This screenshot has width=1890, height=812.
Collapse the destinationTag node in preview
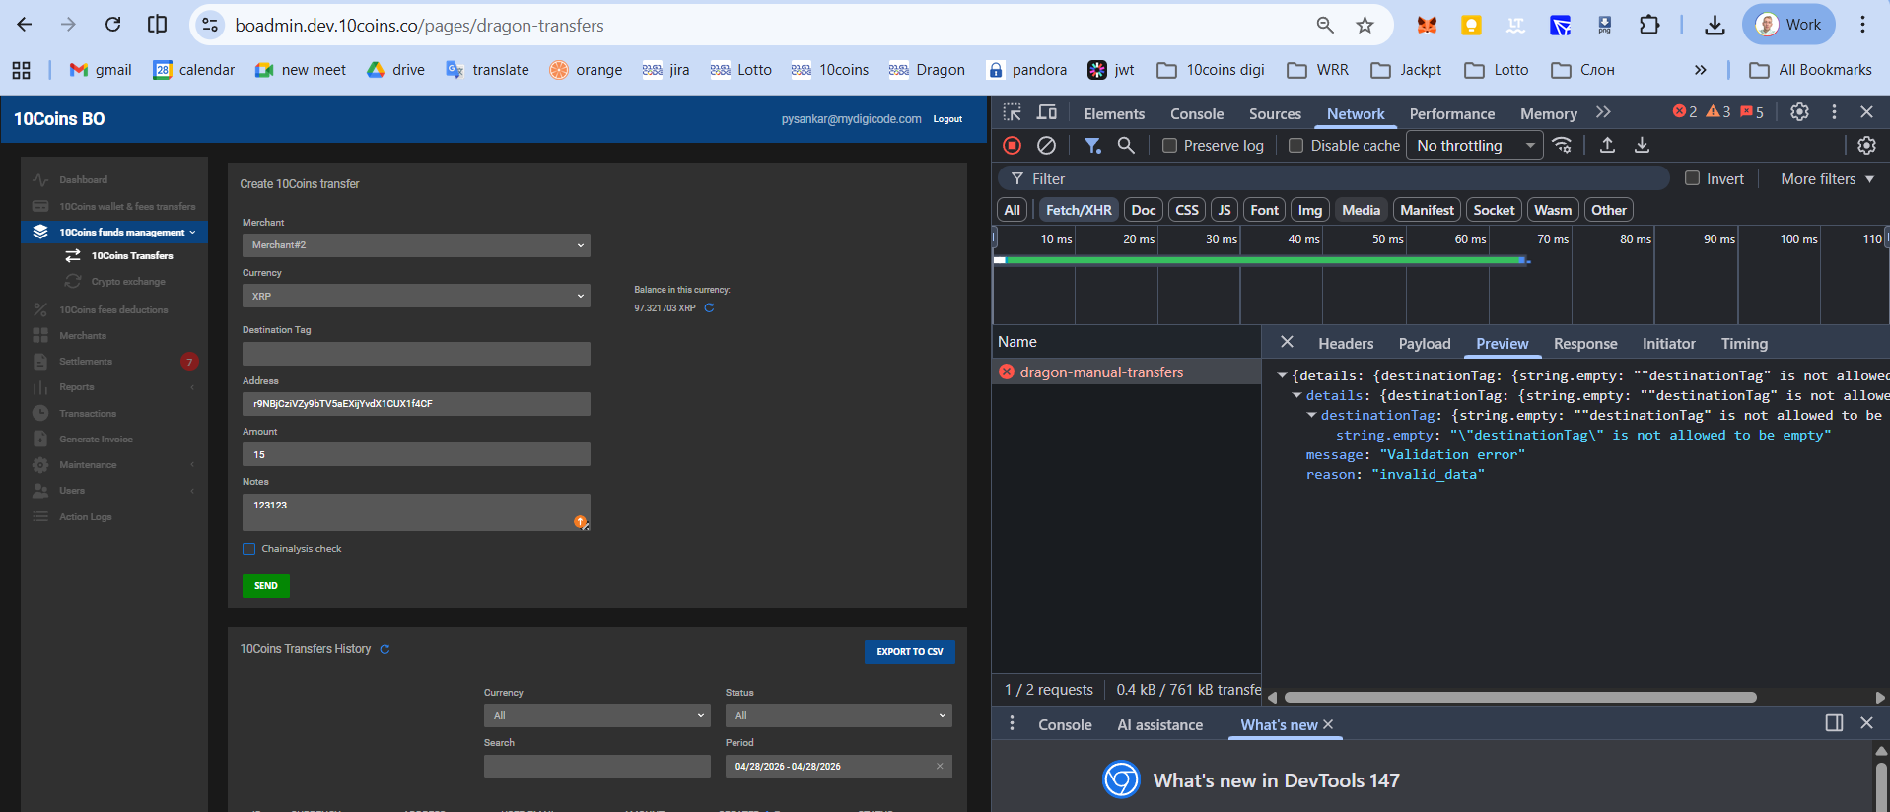pyautogui.click(x=1311, y=415)
